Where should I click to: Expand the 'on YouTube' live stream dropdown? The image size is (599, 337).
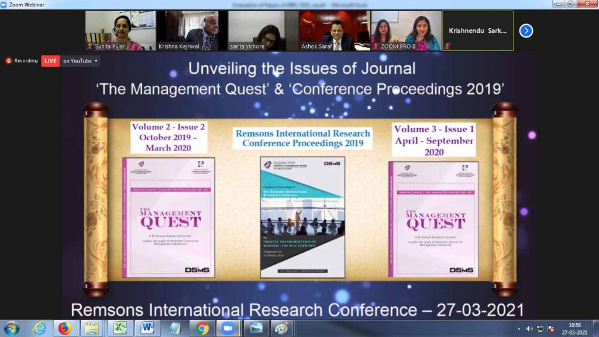click(x=80, y=61)
